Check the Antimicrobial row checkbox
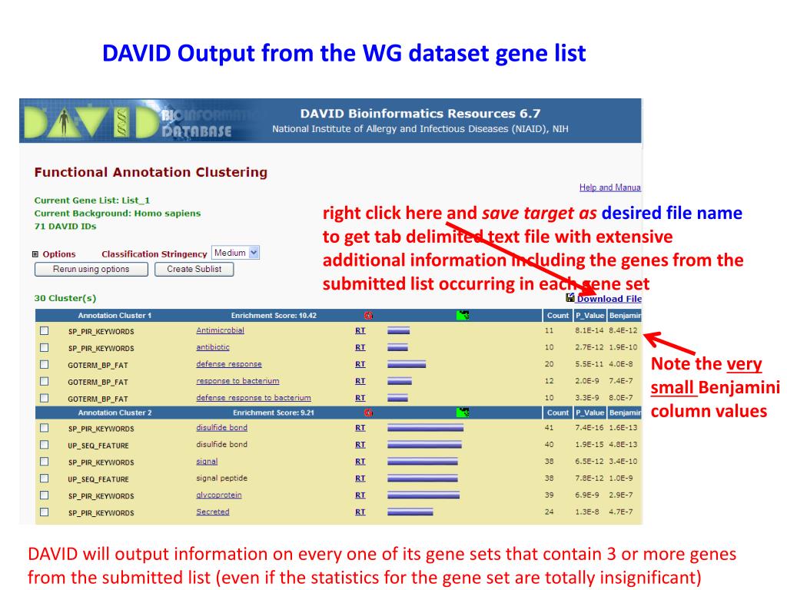 pyautogui.click(x=45, y=330)
